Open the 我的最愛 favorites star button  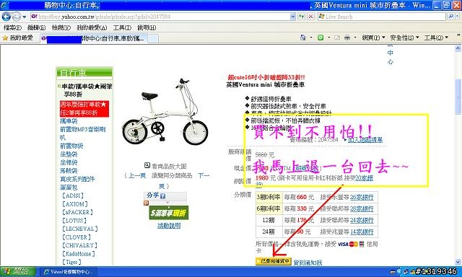point(17,38)
